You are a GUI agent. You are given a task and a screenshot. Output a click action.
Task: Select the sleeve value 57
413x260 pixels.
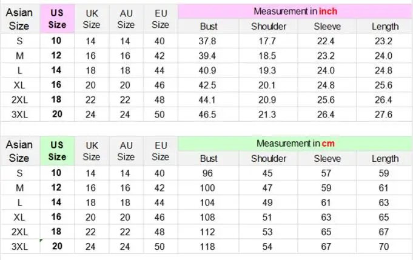pyautogui.click(x=326, y=173)
